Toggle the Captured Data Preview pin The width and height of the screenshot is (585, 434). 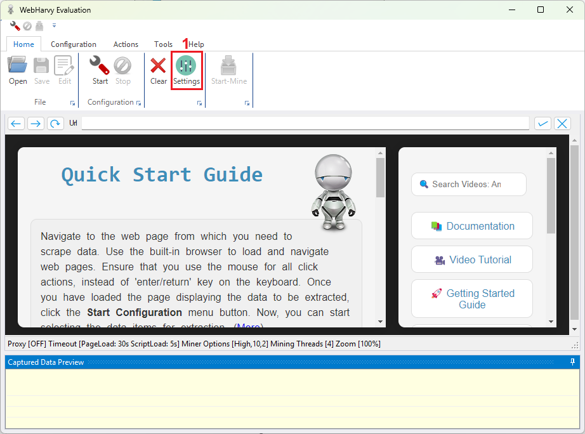(x=573, y=362)
